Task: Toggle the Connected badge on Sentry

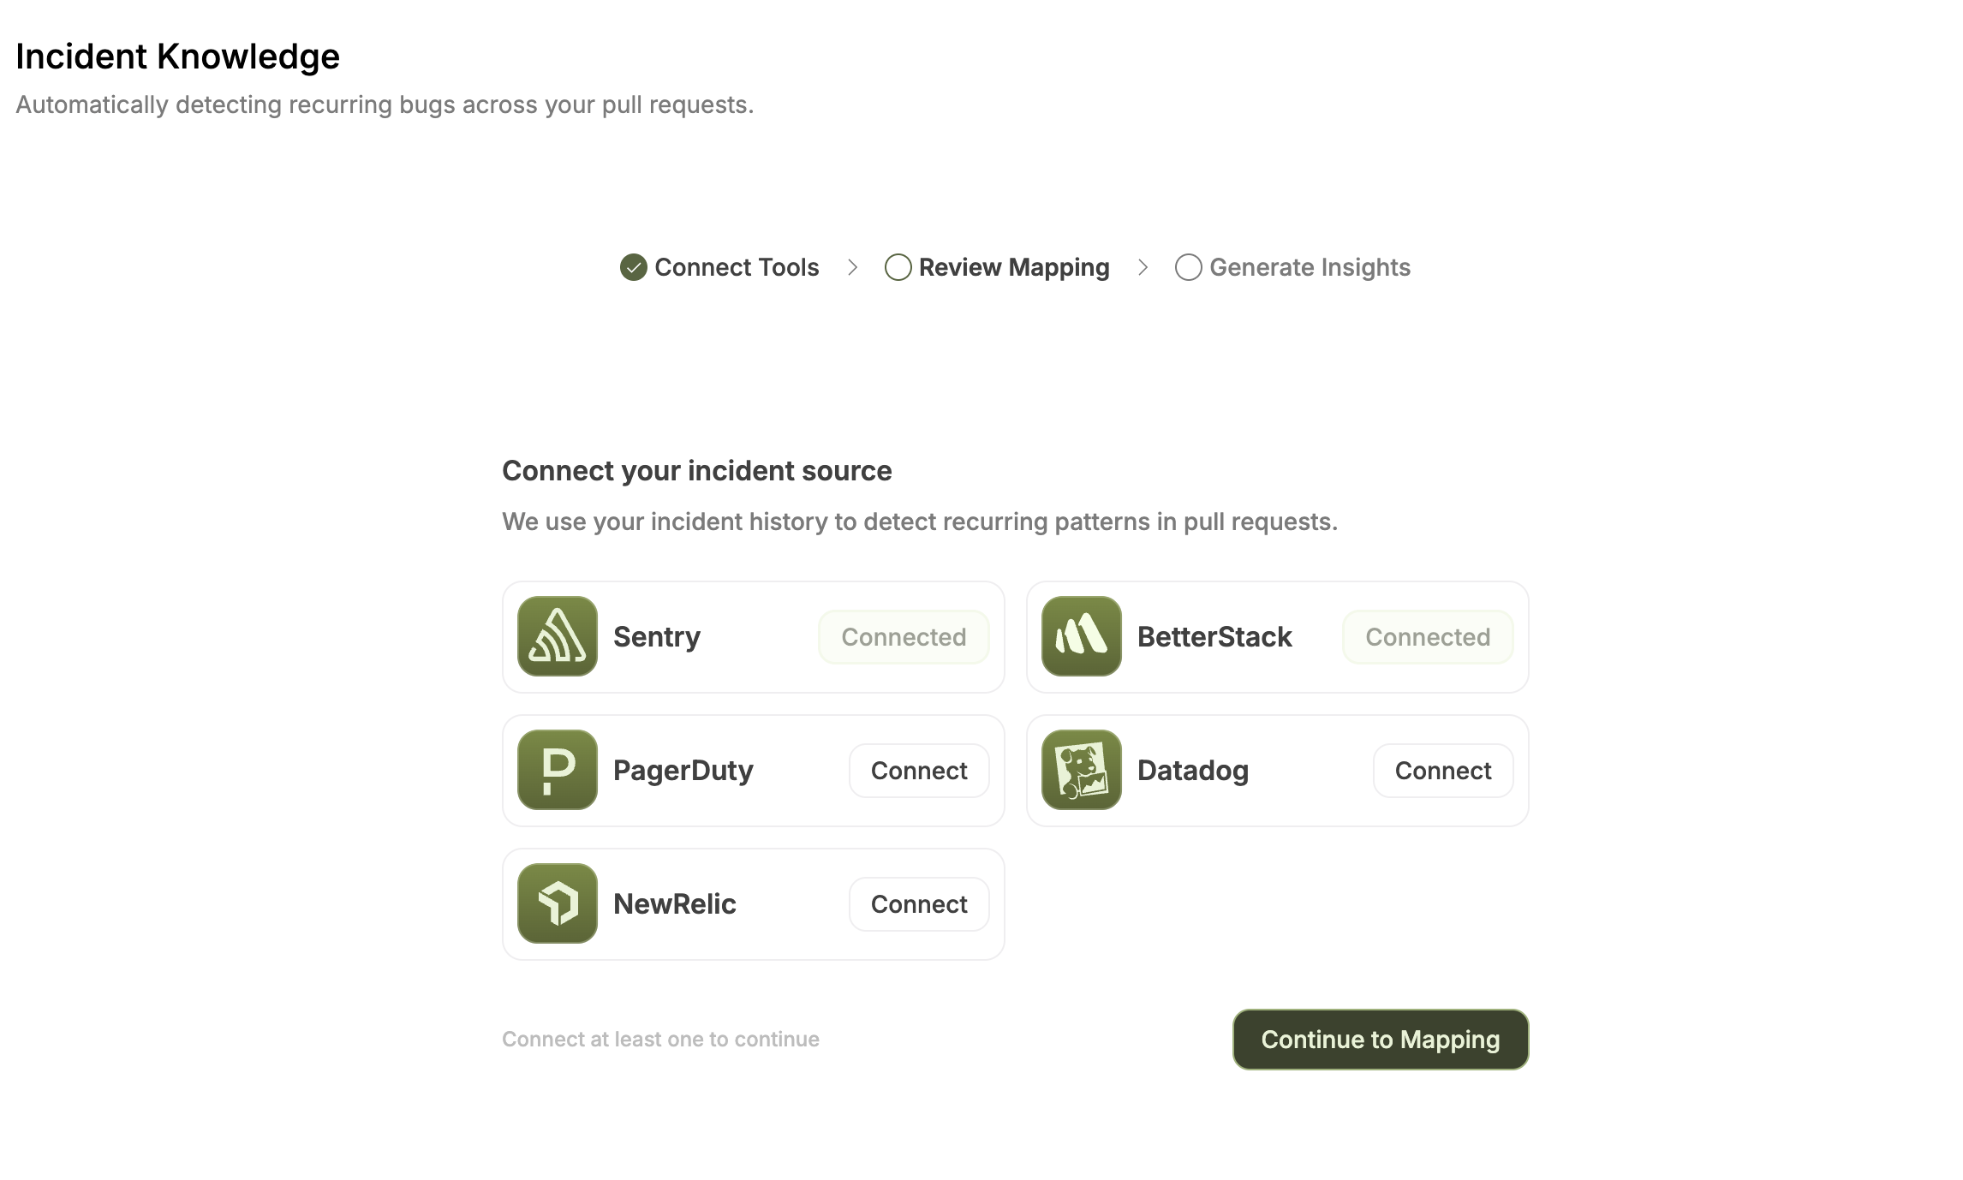Action: pos(904,636)
